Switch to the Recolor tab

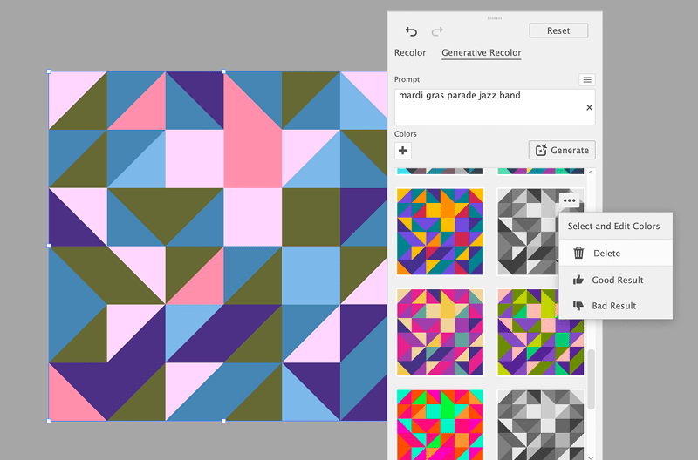point(410,52)
